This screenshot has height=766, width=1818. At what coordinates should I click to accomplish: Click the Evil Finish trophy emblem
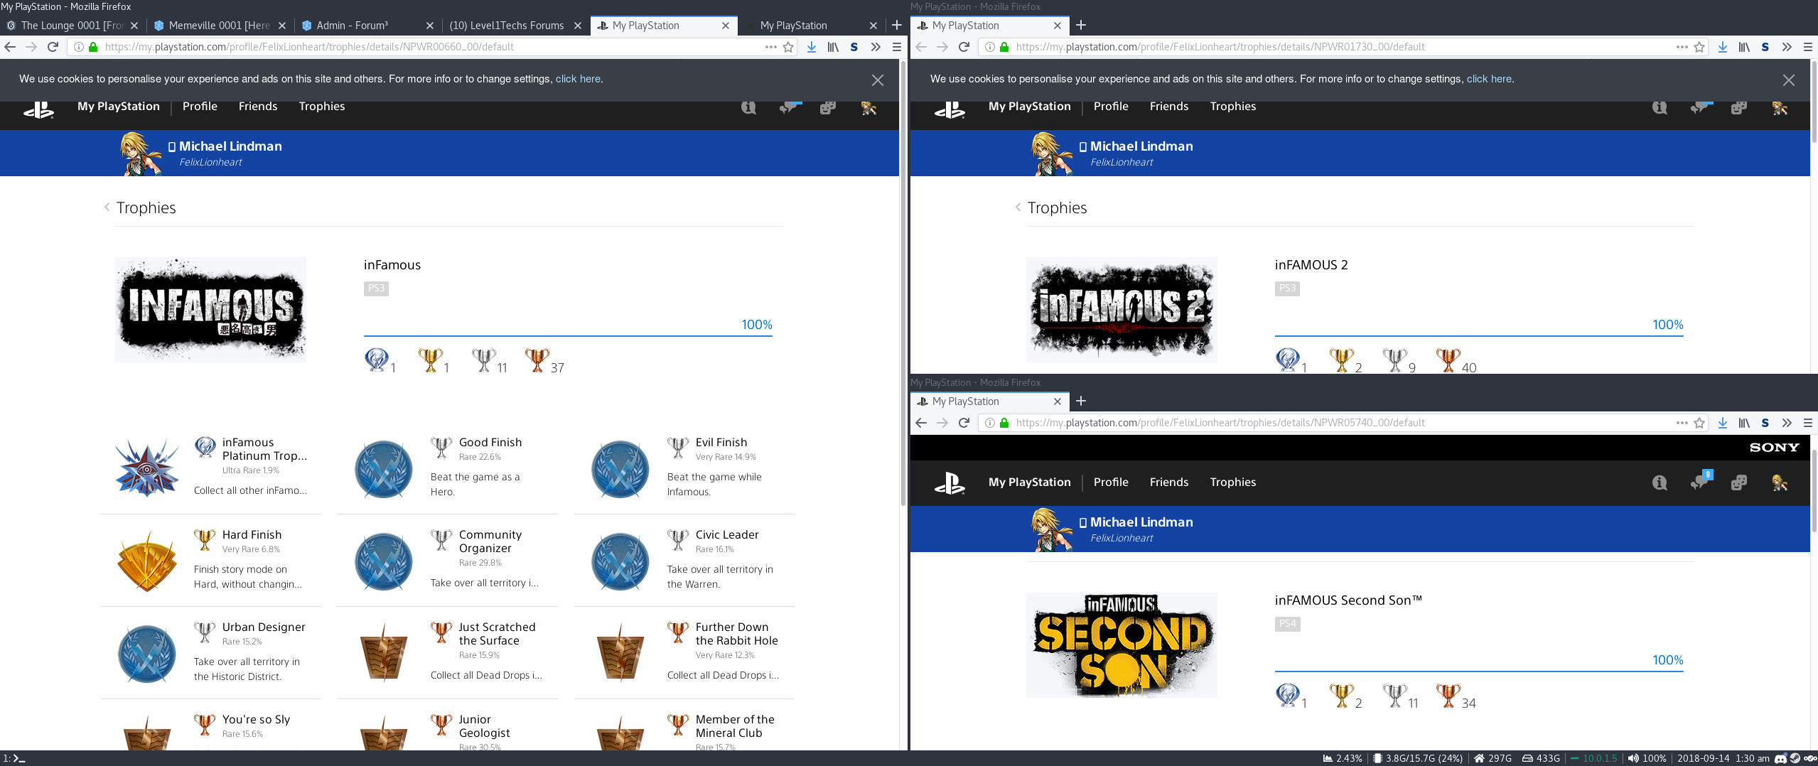[620, 469]
